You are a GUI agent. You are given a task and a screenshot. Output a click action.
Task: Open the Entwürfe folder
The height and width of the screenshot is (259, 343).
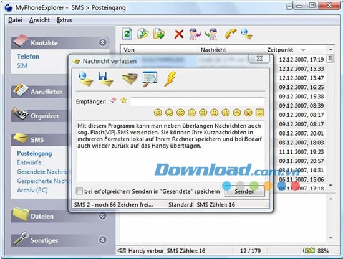click(29, 162)
